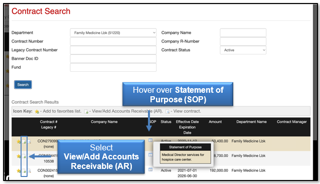The image size is (320, 184).
Task: Click the Contract Search page heading
Action: pos(41,11)
